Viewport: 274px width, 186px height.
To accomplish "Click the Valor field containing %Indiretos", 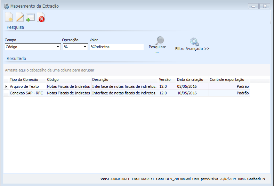I will pos(117,47).
